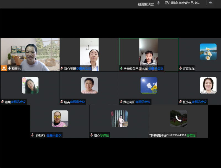The image size is (221, 168).
Task: Click the return arrow icon in top bar
Action: (x=211, y=3)
